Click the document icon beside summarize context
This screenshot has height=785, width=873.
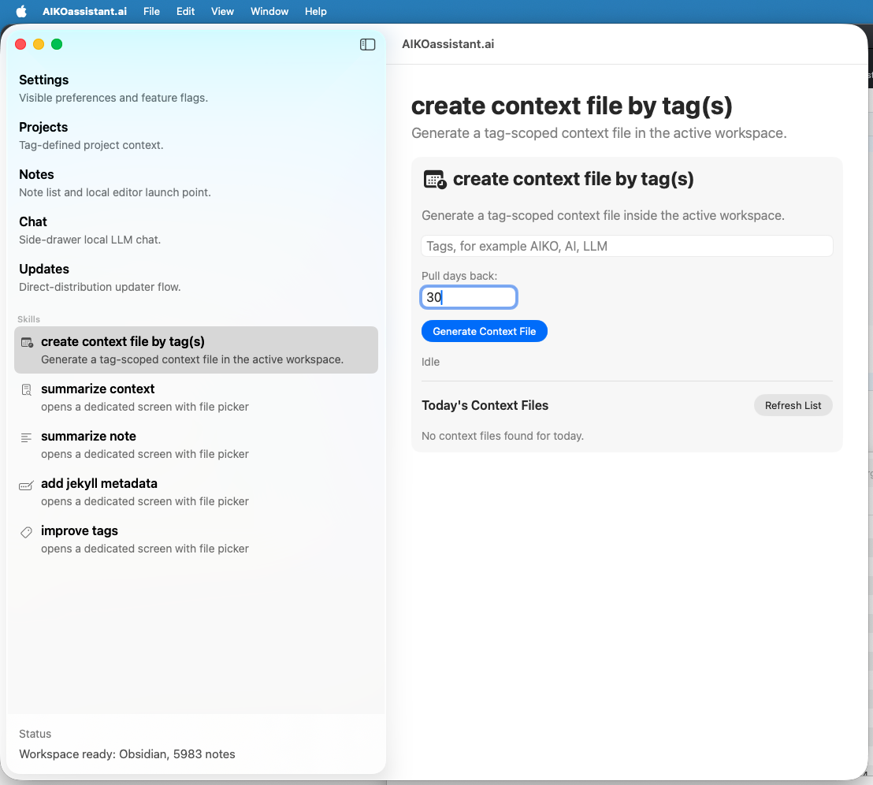[26, 390]
